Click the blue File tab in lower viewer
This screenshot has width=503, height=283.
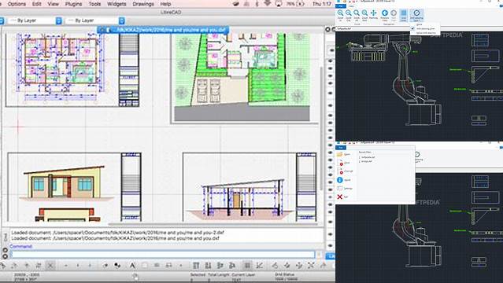[x=340, y=148]
